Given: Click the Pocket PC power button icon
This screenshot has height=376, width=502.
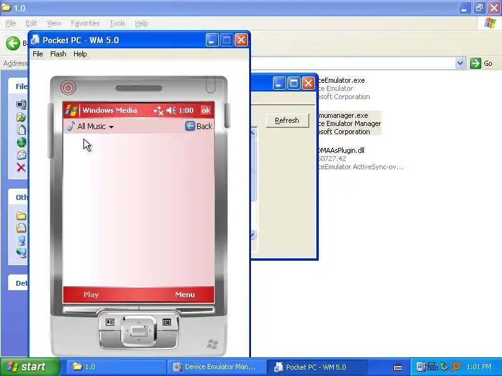Looking at the screenshot, I should (68, 88).
